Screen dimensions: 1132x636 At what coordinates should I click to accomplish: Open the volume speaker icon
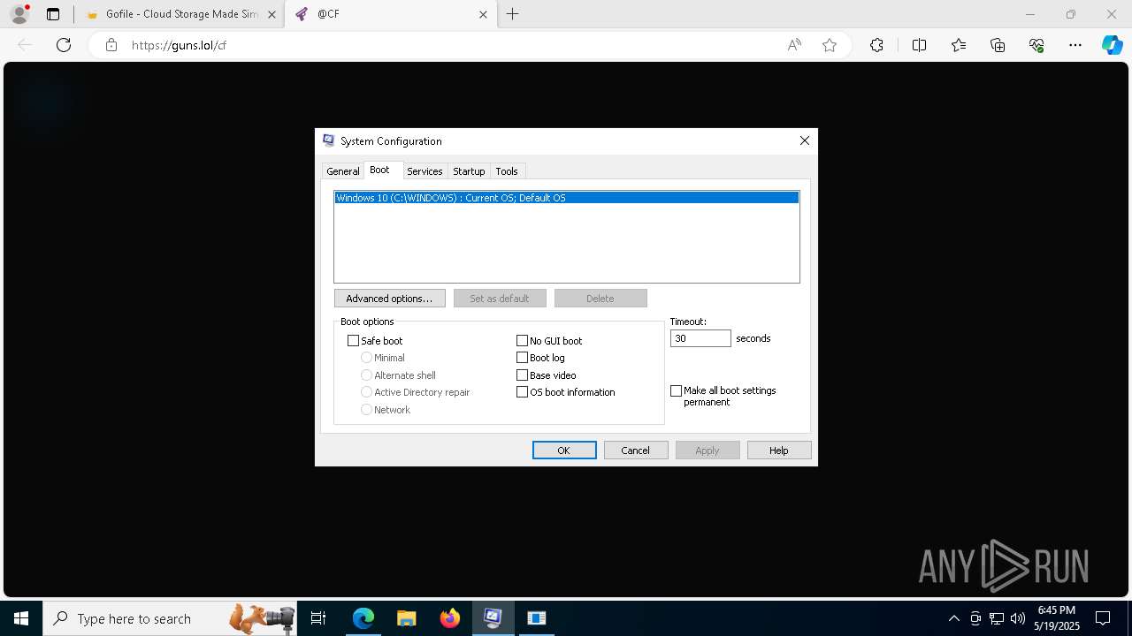tap(1018, 618)
